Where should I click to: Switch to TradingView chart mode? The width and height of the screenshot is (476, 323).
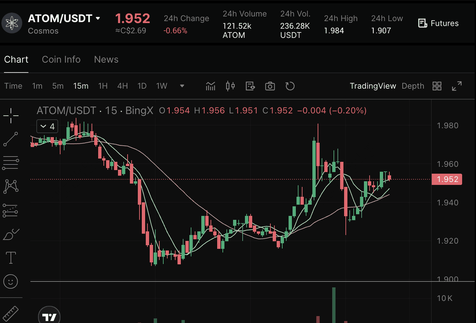373,86
